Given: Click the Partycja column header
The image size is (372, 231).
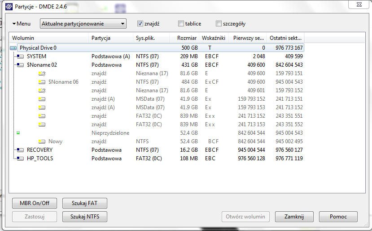Looking at the screenshot, I should (111, 38).
